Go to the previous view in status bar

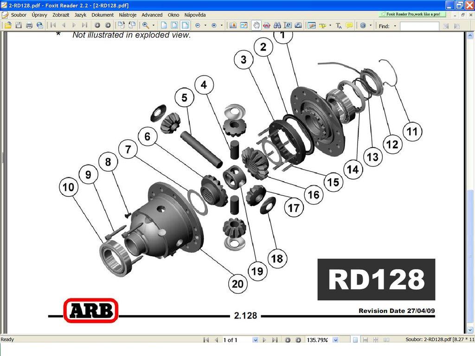(x=288, y=340)
